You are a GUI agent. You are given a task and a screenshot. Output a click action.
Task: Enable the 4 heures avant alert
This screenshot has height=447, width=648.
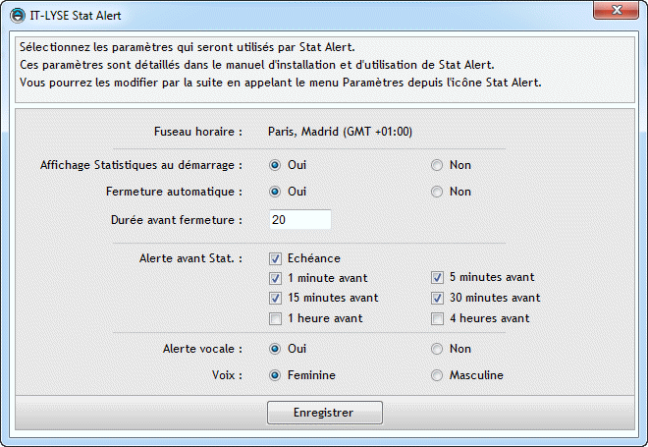pos(437,319)
